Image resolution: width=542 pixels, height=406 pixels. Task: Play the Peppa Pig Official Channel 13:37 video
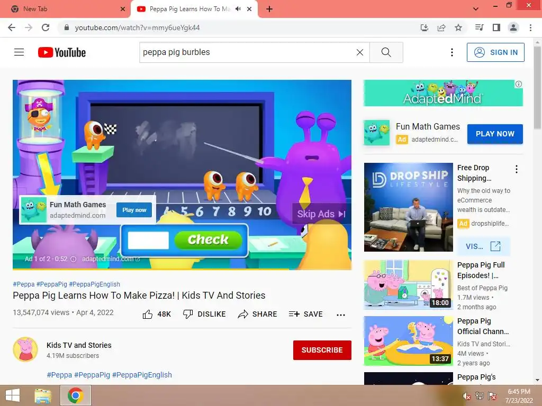(x=408, y=341)
